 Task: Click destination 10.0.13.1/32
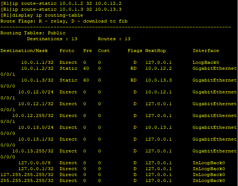tap(36, 139)
